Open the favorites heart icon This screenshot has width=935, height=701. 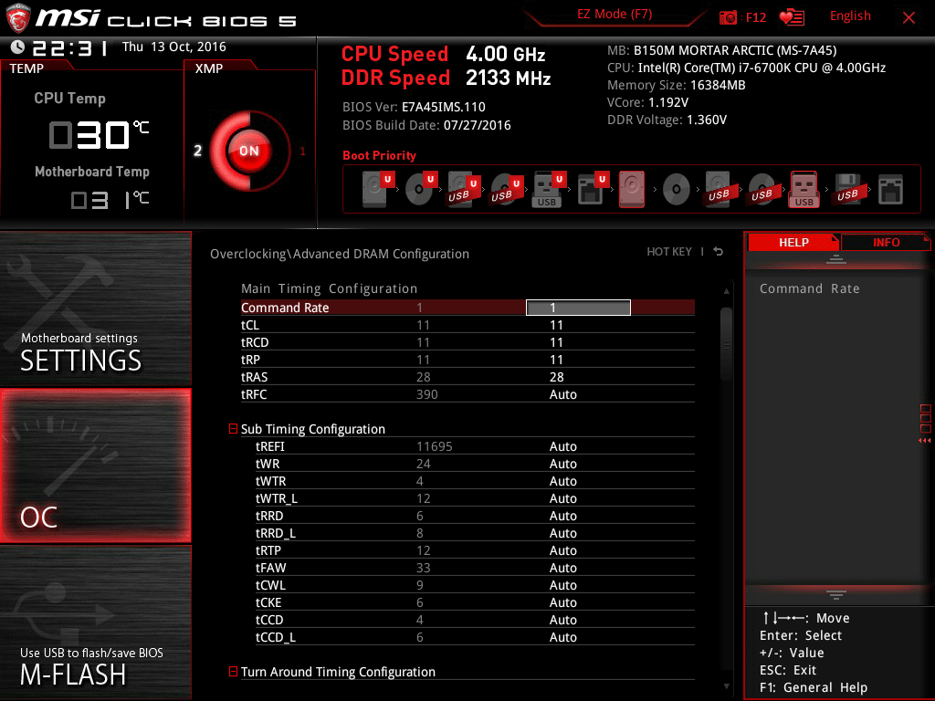click(792, 17)
